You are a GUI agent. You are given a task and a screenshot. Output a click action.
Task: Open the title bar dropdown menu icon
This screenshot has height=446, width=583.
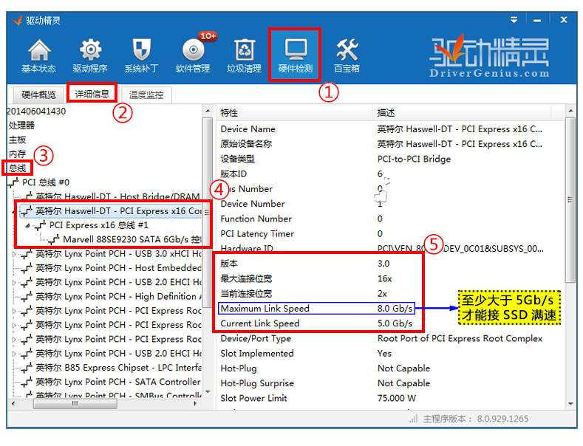514,20
